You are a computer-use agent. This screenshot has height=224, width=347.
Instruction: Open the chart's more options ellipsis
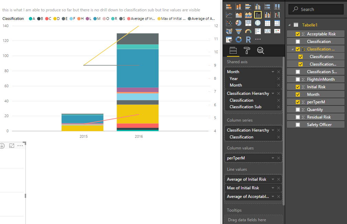pos(20,146)
